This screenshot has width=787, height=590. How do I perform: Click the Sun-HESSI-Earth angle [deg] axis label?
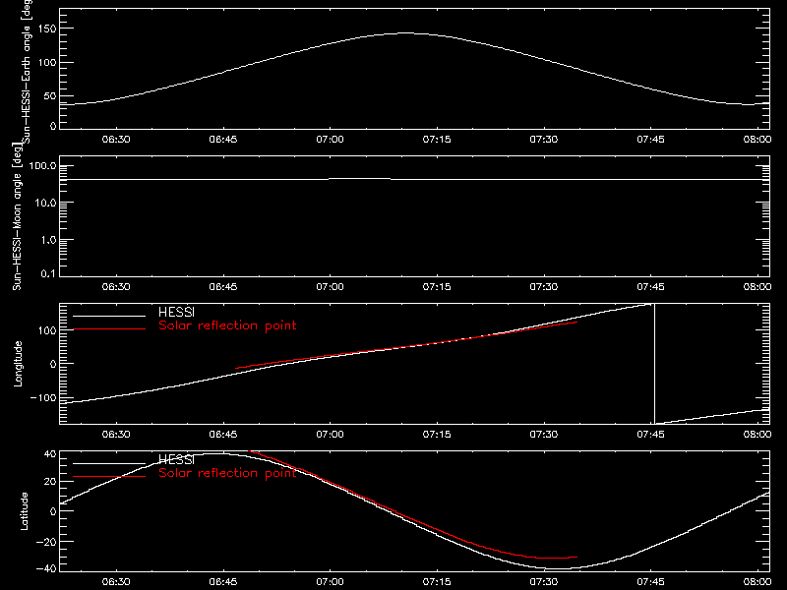pos(27,72)
